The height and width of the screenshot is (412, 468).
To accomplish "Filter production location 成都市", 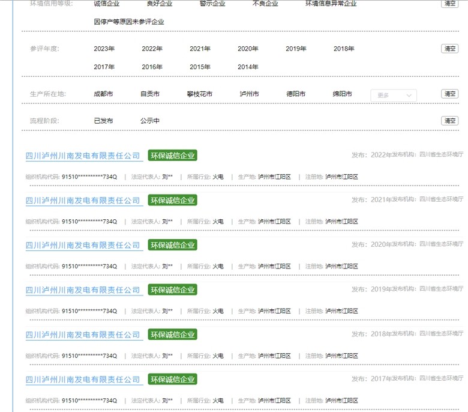I will (103, 94).
